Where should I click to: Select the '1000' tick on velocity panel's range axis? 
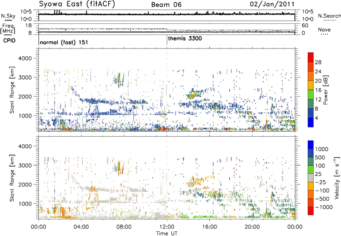point(25,204)
